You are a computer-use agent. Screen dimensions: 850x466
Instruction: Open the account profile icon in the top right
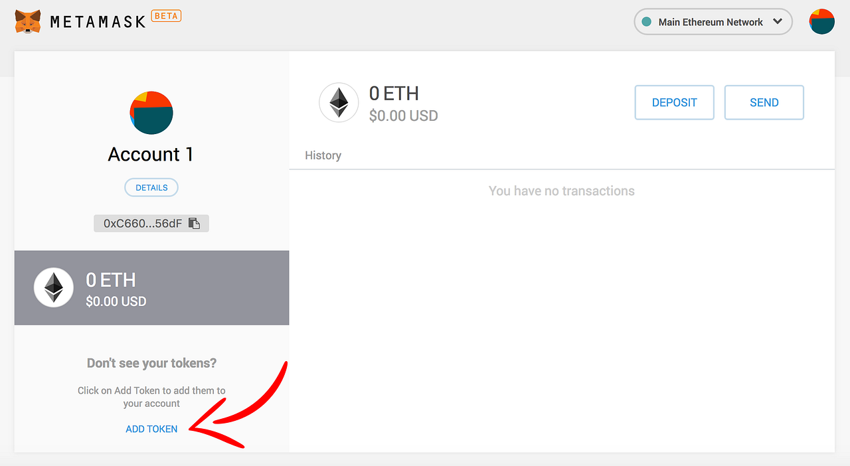point(821,21)
